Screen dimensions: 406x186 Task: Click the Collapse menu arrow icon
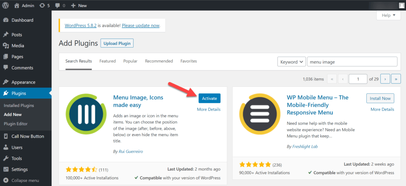tap(6, 180)
